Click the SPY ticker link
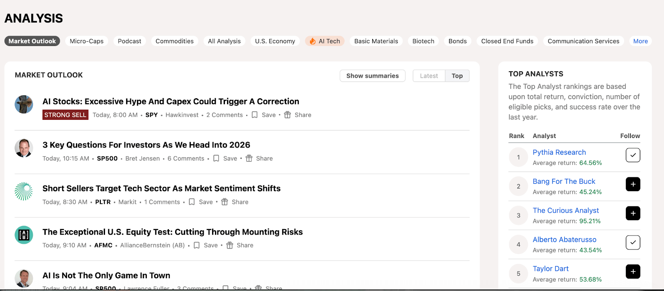 click(x=151, y=115)
